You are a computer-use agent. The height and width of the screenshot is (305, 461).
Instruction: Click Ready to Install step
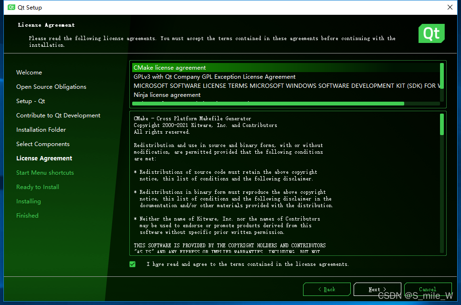(38, 187)
